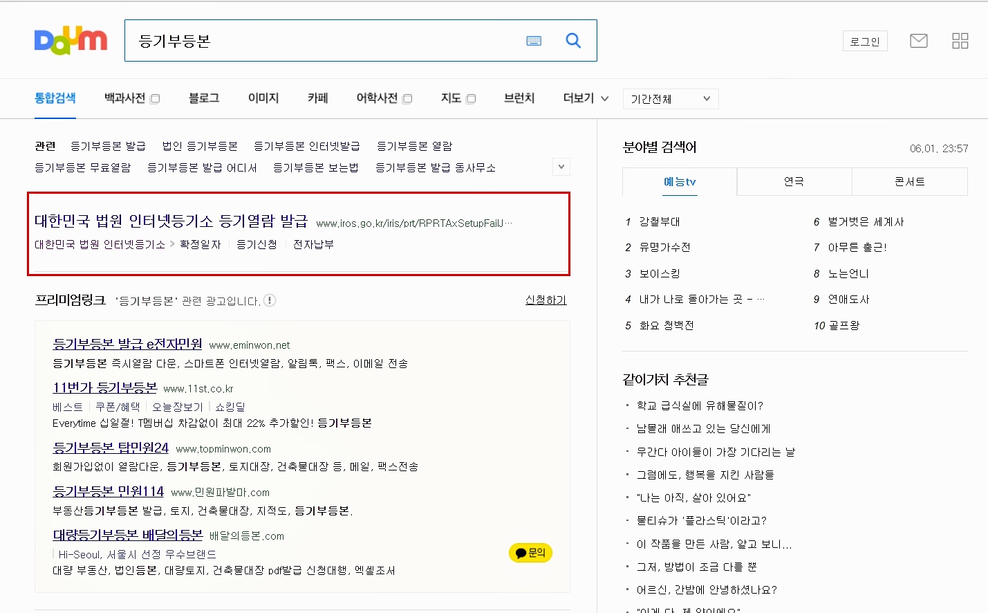Open the apps grid icon top right
Screen dimensions: 988x613
(x=960, y=40)
